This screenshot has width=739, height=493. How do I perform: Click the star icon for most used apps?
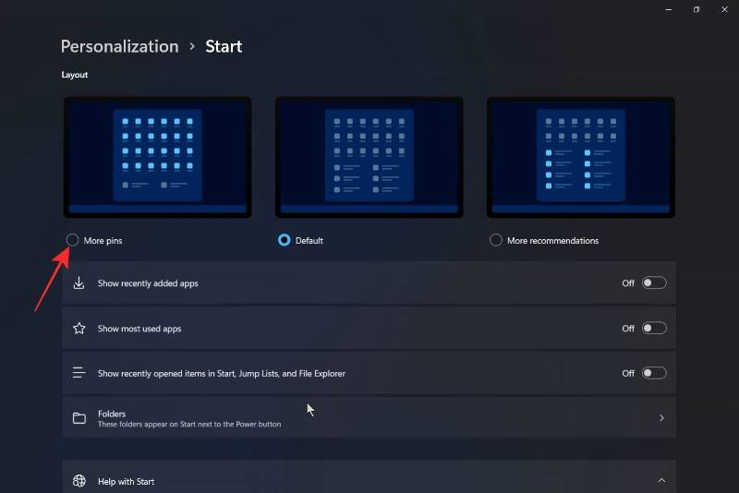coord(79,329)
